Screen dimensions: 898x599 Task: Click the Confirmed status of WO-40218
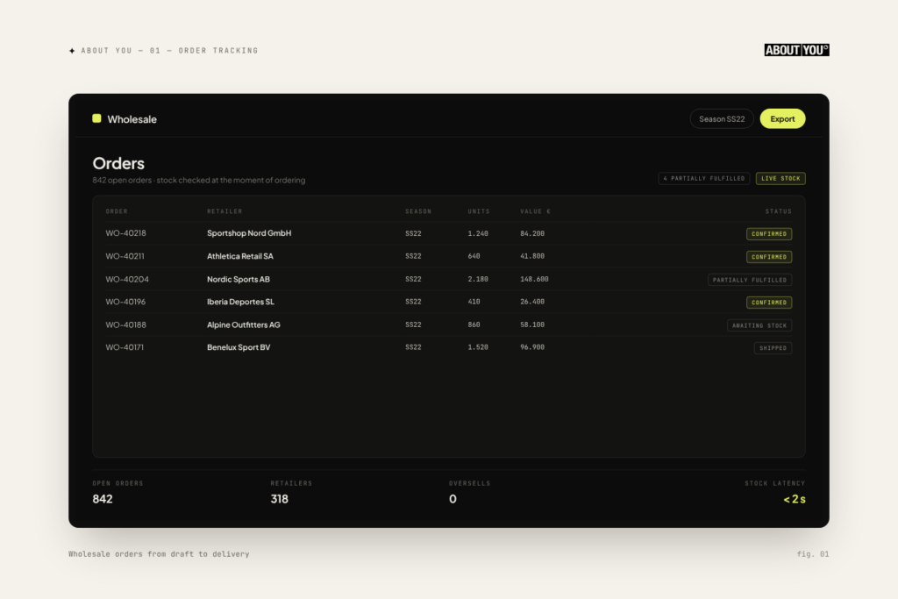[769, 233]
